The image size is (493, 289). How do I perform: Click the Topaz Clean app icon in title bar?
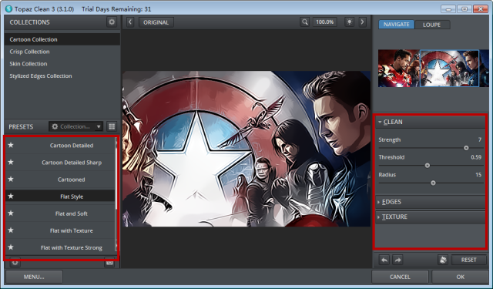[8, 8]
